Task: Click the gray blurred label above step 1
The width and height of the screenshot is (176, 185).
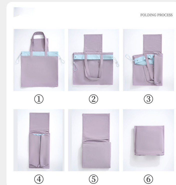Action: (24, 12)
